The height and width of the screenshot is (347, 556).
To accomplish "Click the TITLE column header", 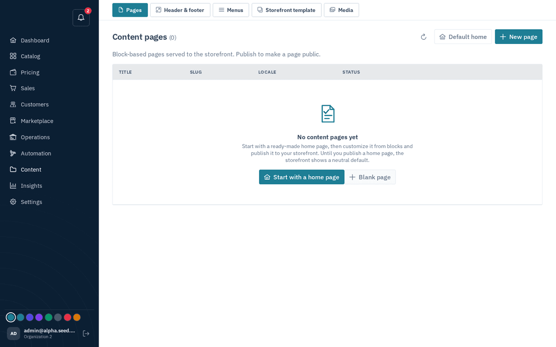I will [x=125, y=72].
